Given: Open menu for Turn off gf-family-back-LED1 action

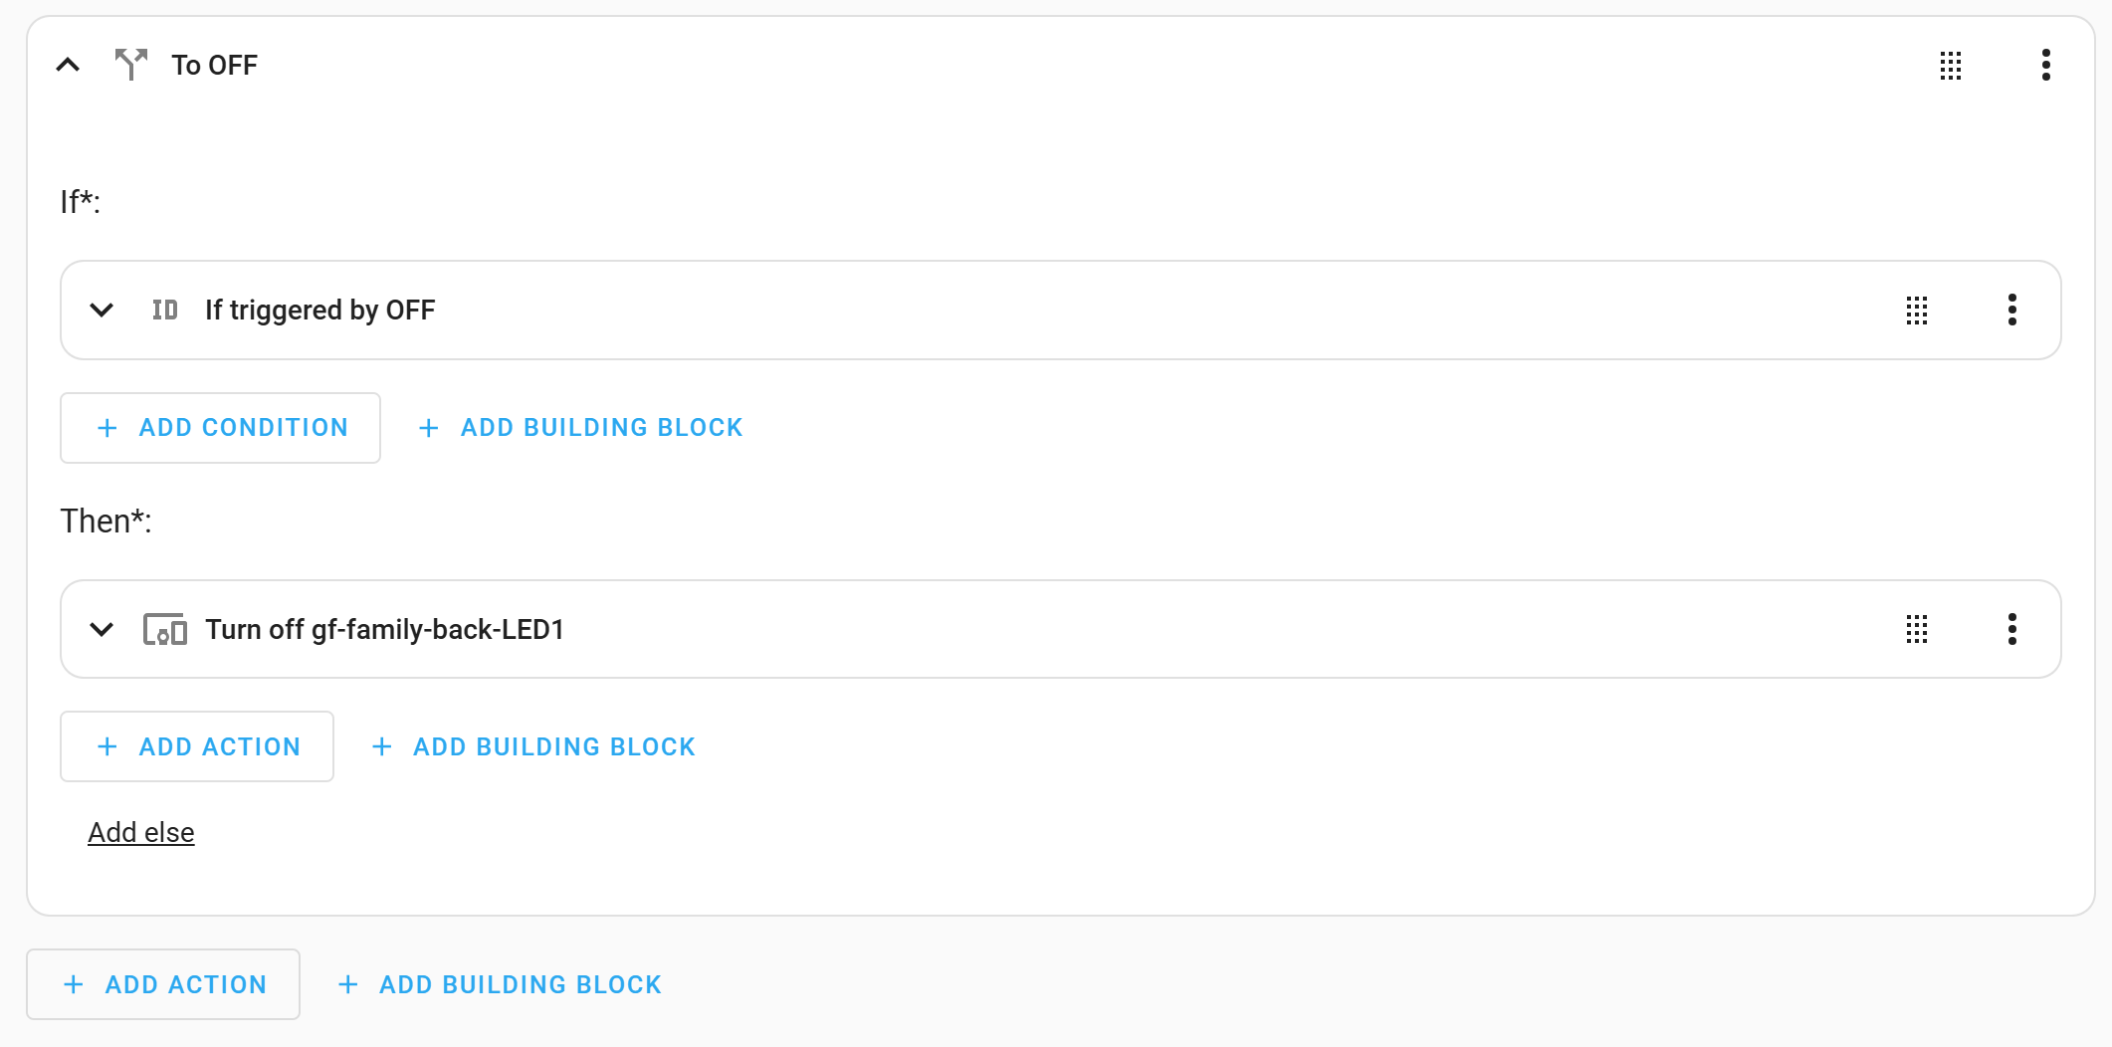Looking at the screenshot, I should pyautogui.click(x=2012, y=630).
